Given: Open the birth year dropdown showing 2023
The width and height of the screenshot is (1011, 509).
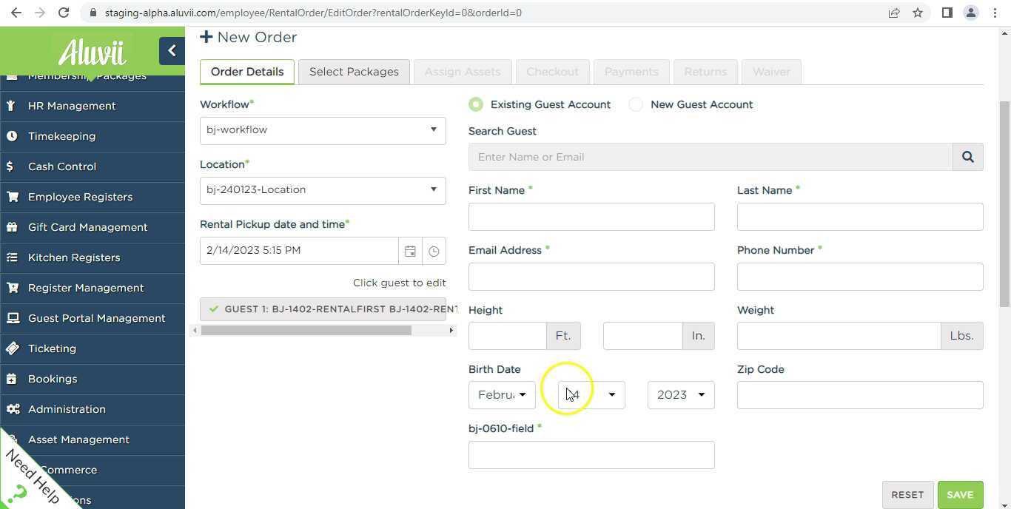Looking at the screenshot, I should coord(679,394).
